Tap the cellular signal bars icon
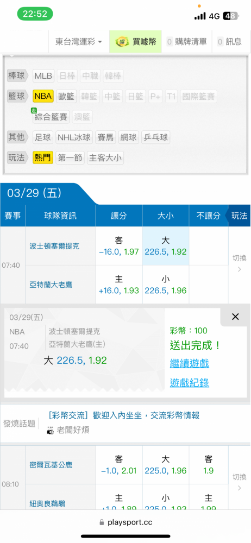This screenshot has width=251, height=543. (200, 16)
